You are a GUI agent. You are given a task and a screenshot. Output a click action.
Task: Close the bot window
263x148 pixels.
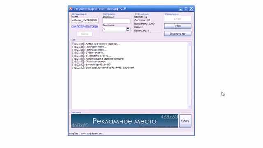191,9
